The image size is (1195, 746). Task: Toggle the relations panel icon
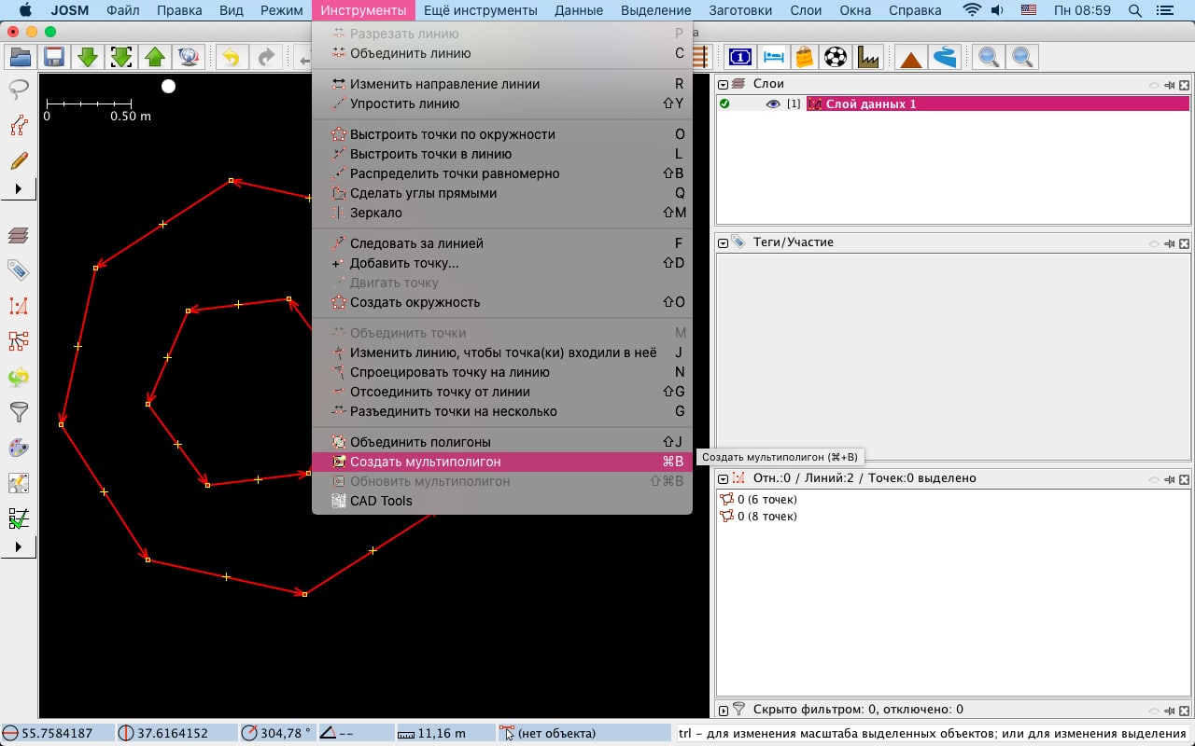click(x=19, y=341)
